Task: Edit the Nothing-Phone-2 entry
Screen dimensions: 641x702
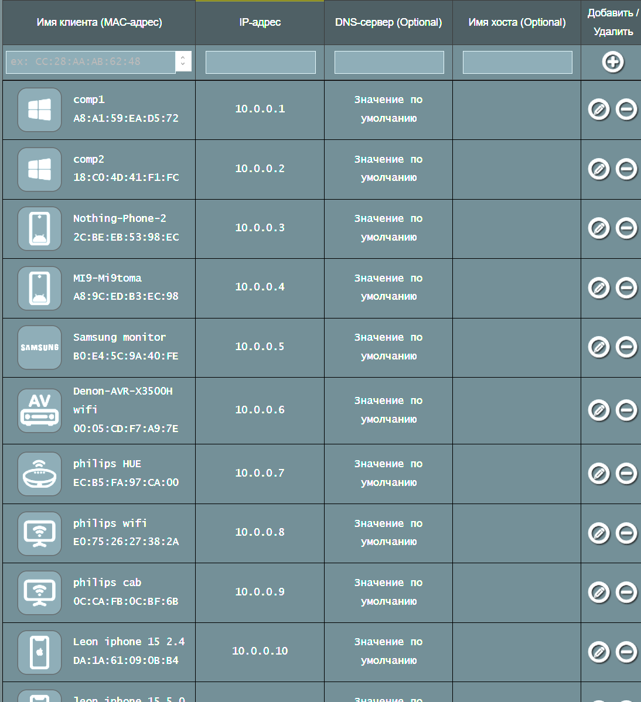Action: 599,228
